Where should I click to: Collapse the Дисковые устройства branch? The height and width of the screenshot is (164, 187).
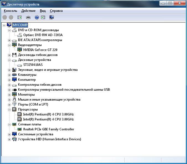9,60
